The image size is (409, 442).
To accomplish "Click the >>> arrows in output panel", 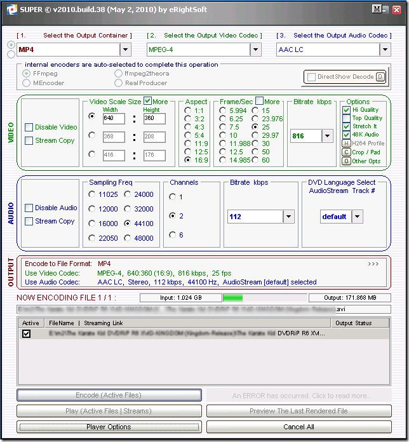I will coord(373,264).
